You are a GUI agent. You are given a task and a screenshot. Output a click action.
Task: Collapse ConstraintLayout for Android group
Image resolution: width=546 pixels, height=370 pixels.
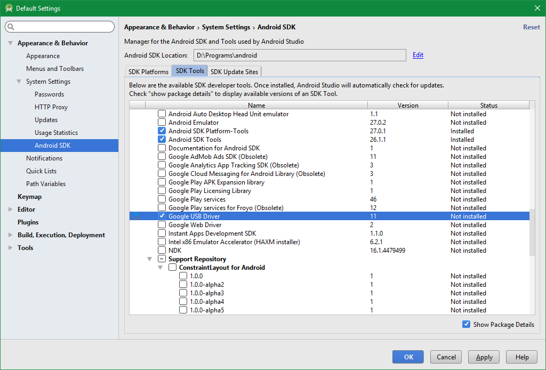coord(160,268)
